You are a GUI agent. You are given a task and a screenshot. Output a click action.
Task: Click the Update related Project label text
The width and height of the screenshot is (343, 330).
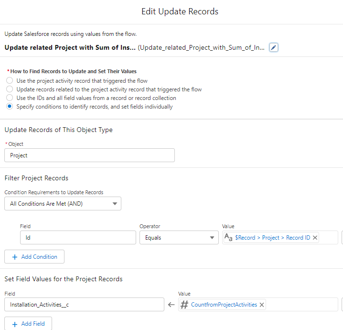70,47
